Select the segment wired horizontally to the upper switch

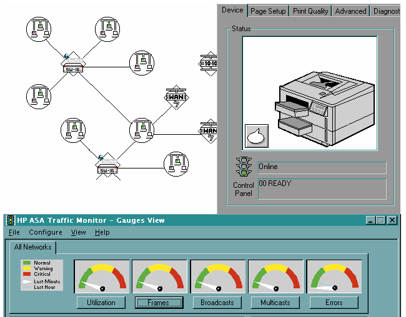pos(142,63)
